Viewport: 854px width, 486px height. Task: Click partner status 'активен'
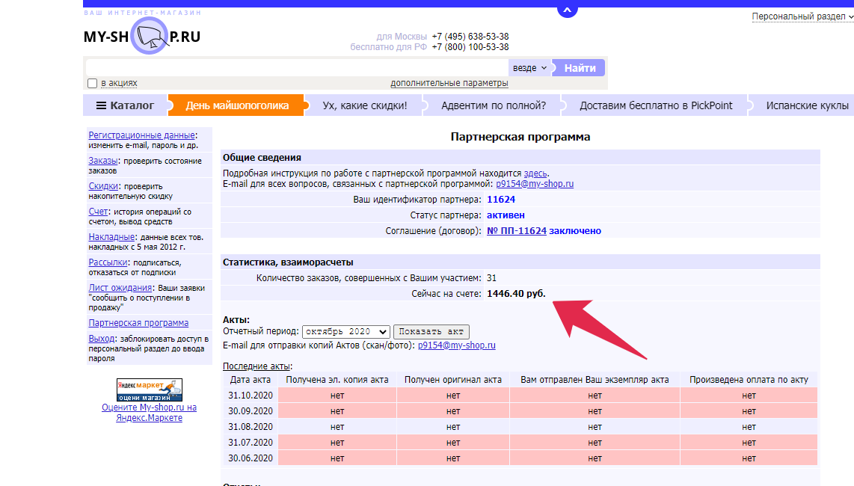(x=506, y=215)
